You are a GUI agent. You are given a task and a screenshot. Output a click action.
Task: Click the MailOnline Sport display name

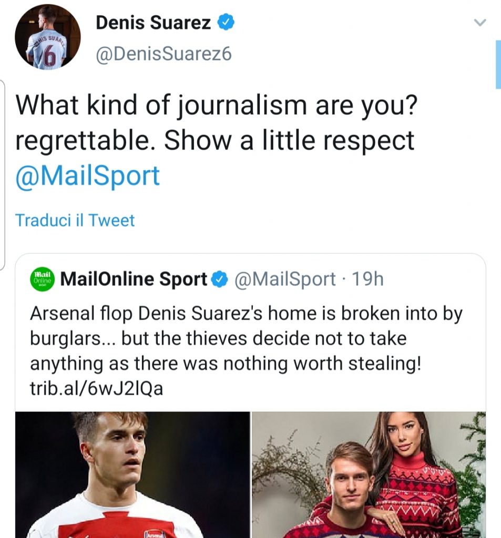134,279
